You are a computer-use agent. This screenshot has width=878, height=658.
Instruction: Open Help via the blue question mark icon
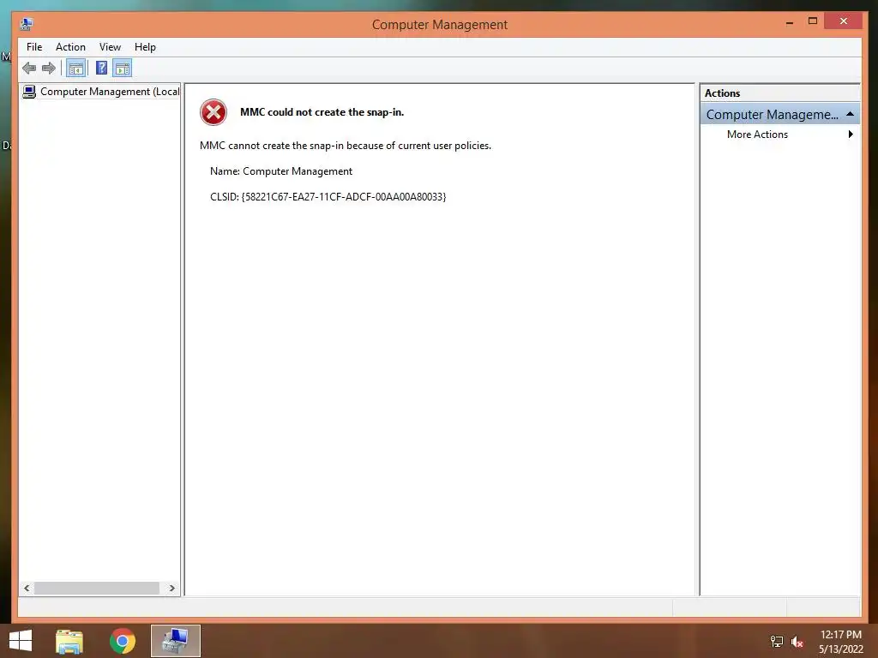(x=101, y=69)
